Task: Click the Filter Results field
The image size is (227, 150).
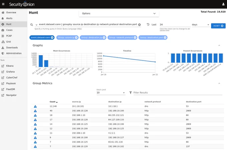Action: point(178,93)
